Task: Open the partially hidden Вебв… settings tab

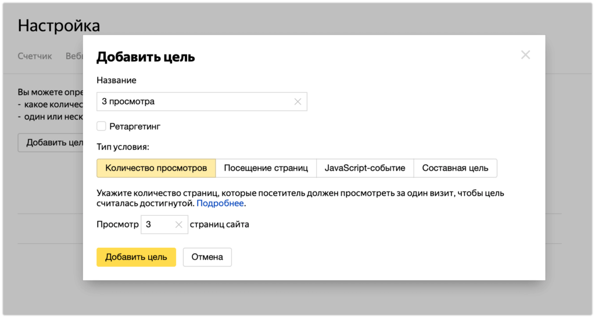Action: tap(74, 56)
